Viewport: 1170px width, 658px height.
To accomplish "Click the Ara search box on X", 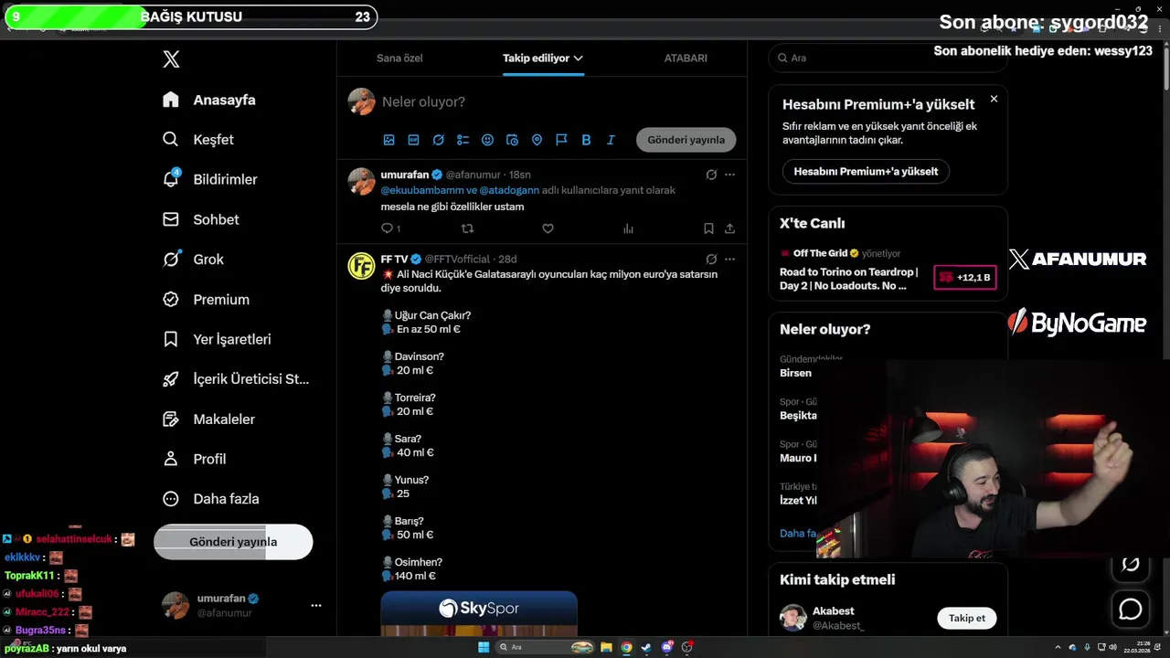I will click(888, 58).
